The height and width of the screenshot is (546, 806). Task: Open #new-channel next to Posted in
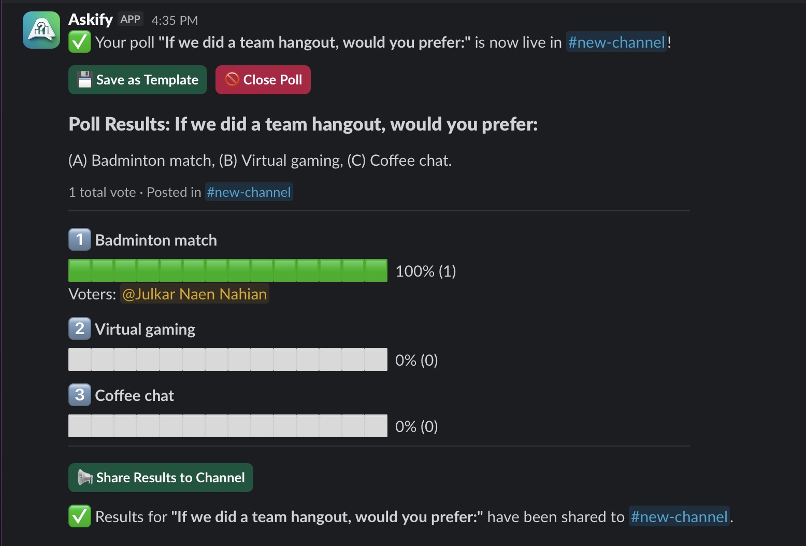coord(249,192)
